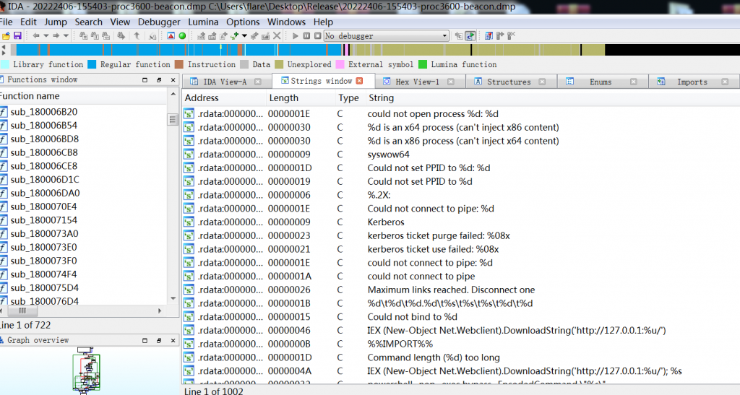Close the Strings window tab
The height and width of the screenshot is (395, 740).
coord(360,81)
